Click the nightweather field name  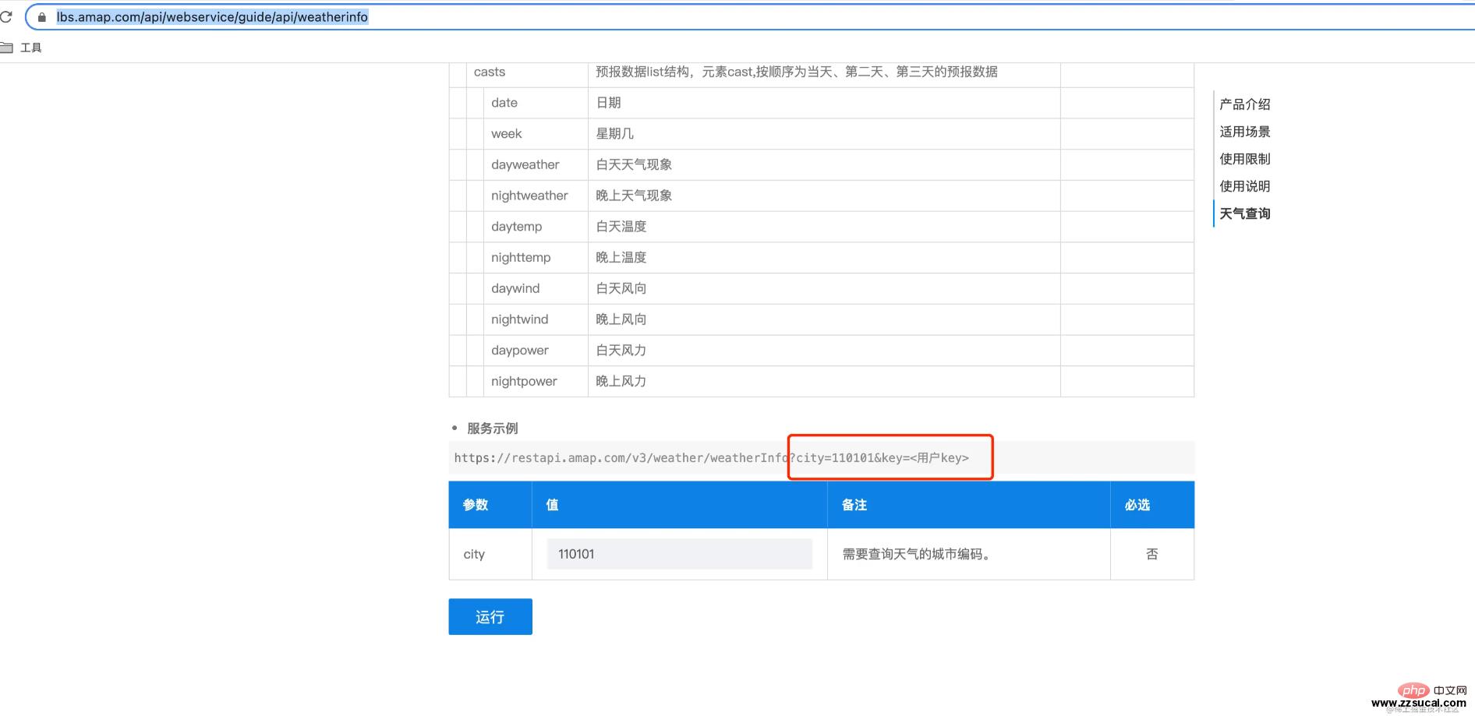(x=529, y=196)
